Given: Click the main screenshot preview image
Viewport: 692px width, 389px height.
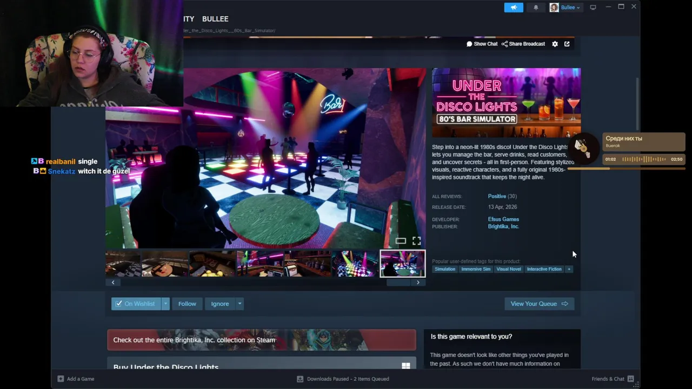Looking at the screenshot, I should (265, 158).
